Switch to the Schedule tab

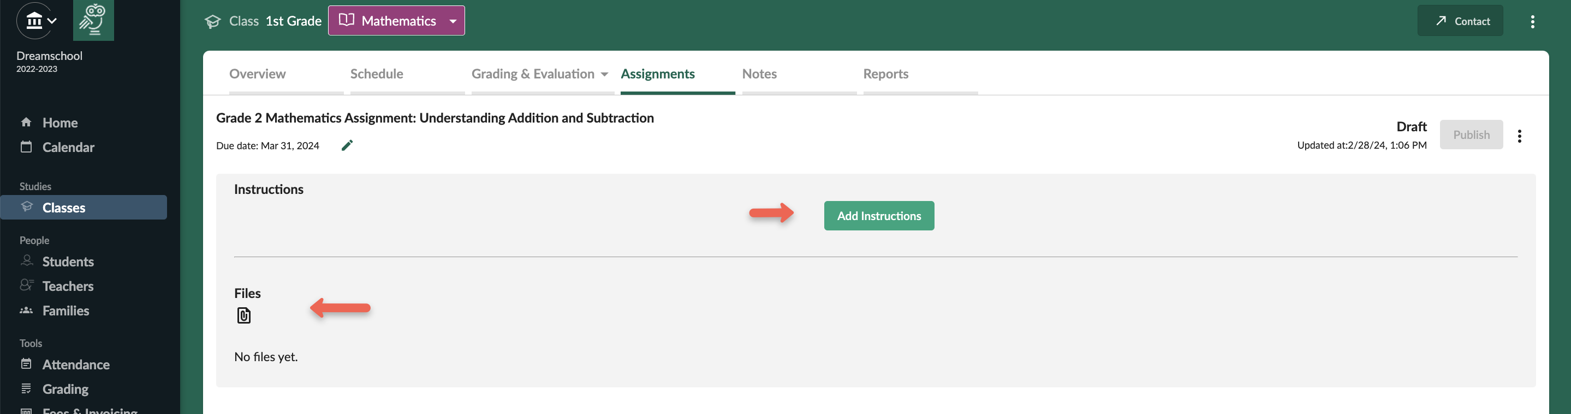[x=376, y=74]
